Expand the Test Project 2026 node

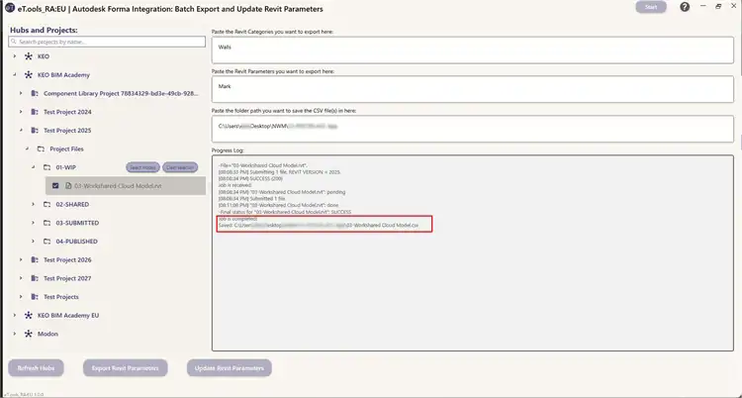tap(21, 260)
